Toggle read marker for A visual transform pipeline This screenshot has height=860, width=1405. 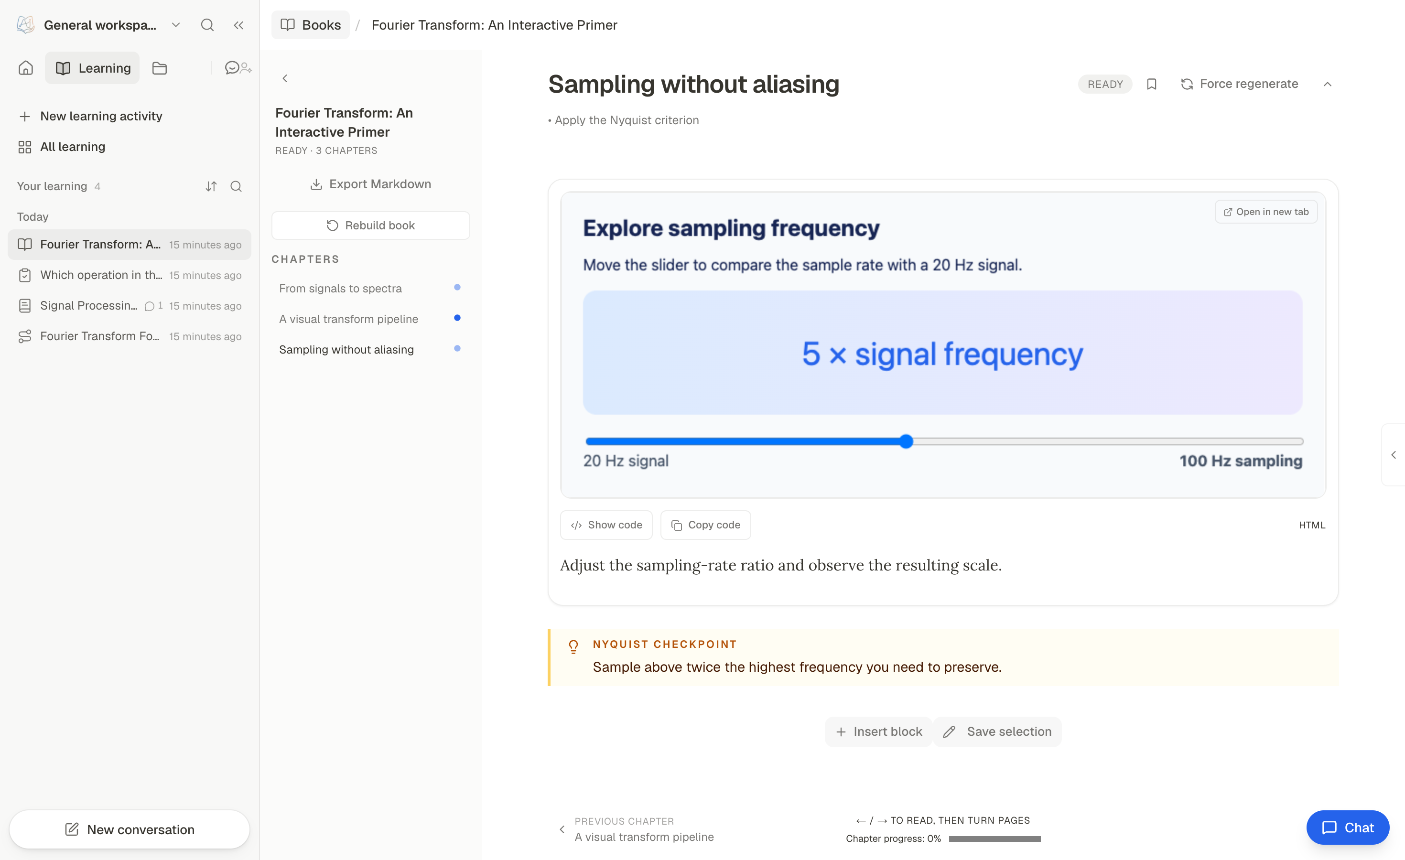pos(457,318)
